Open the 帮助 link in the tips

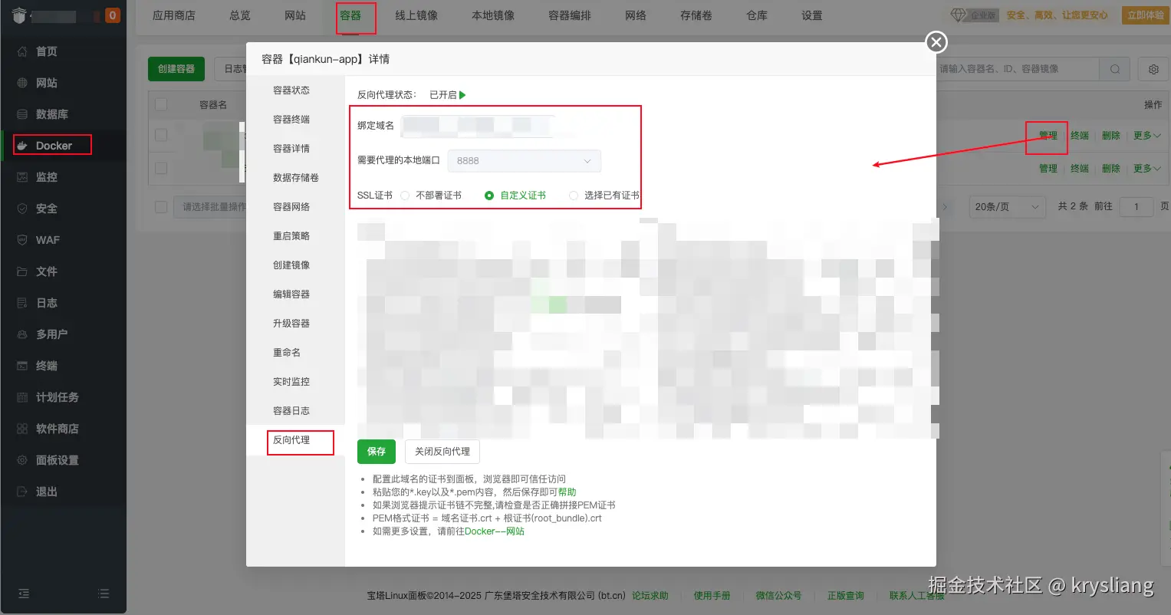click(x=567, y=492)
